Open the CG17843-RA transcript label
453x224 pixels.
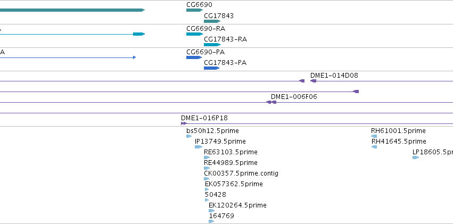pyautogui.click(x=225, y=39)
